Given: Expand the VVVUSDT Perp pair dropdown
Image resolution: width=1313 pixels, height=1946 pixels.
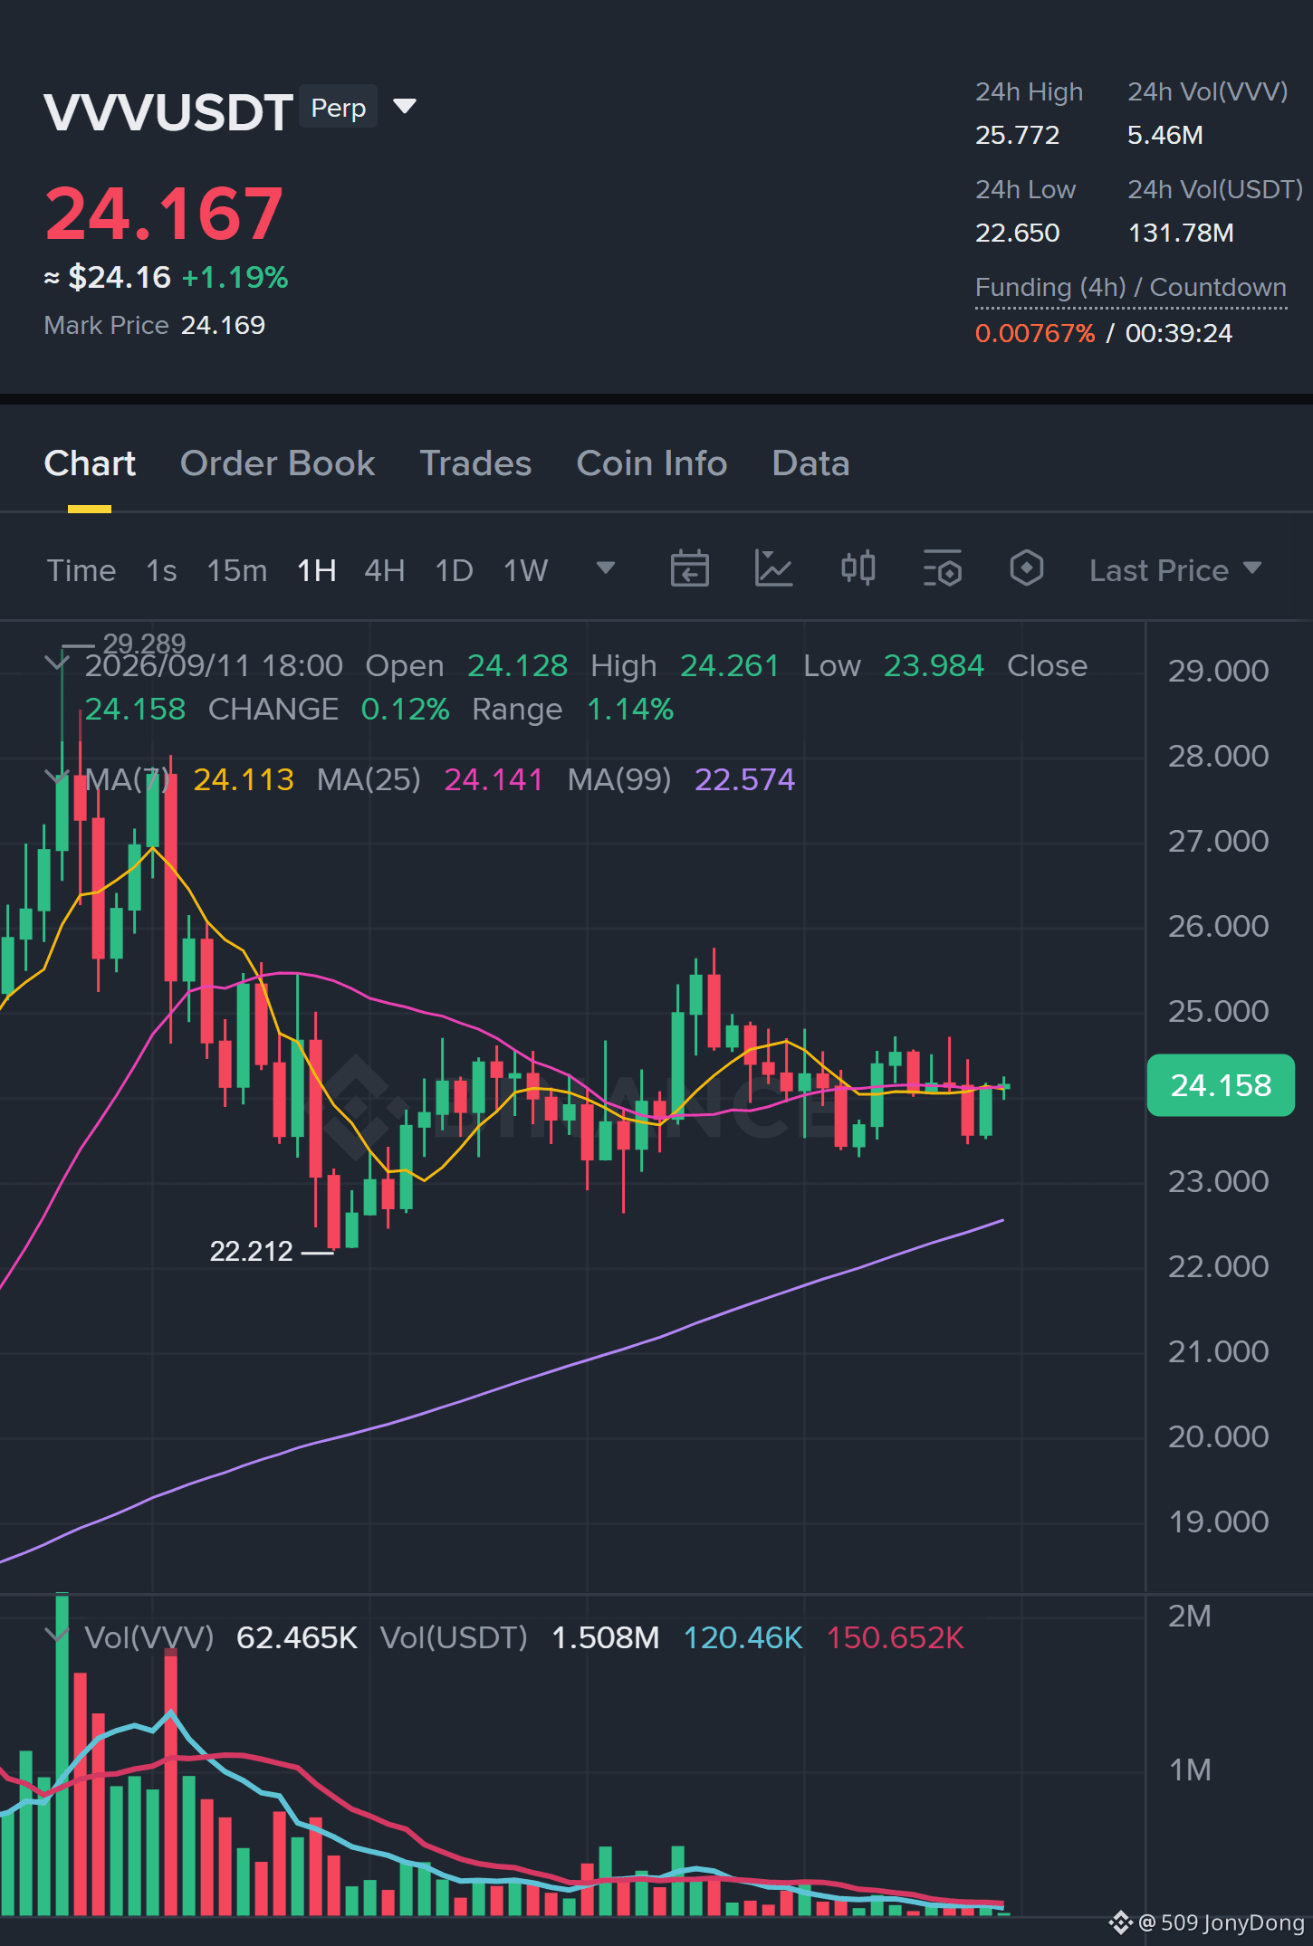Looking at the screenshot, I should pos(405,107).
